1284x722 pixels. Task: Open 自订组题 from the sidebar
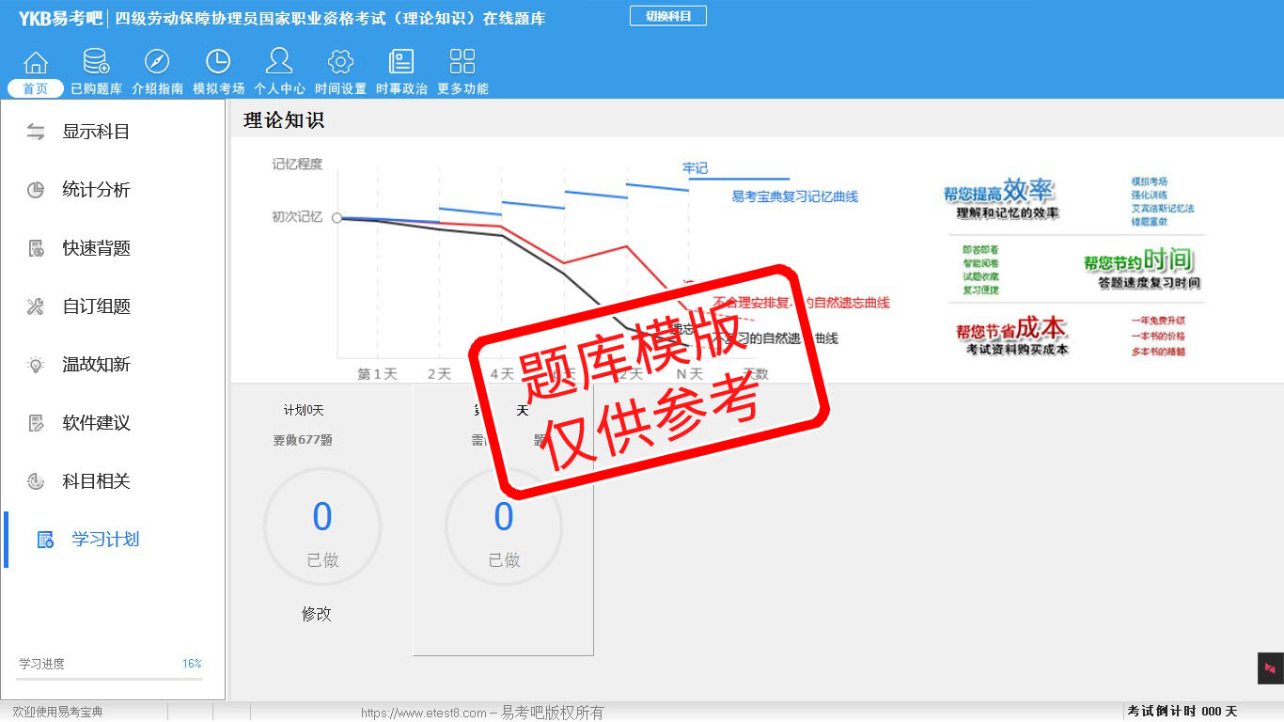[96, 306]
